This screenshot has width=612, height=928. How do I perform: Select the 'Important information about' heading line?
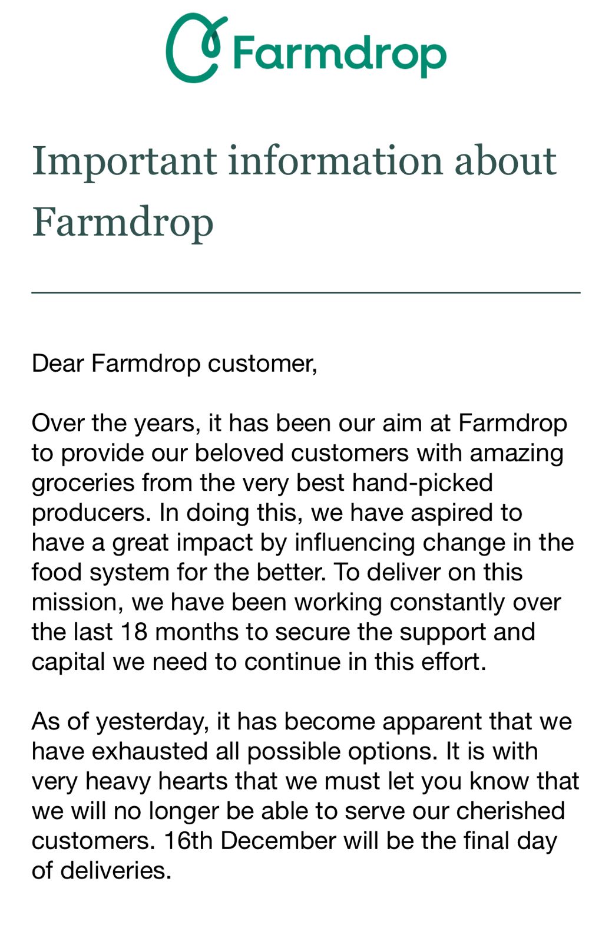[294, 160]
